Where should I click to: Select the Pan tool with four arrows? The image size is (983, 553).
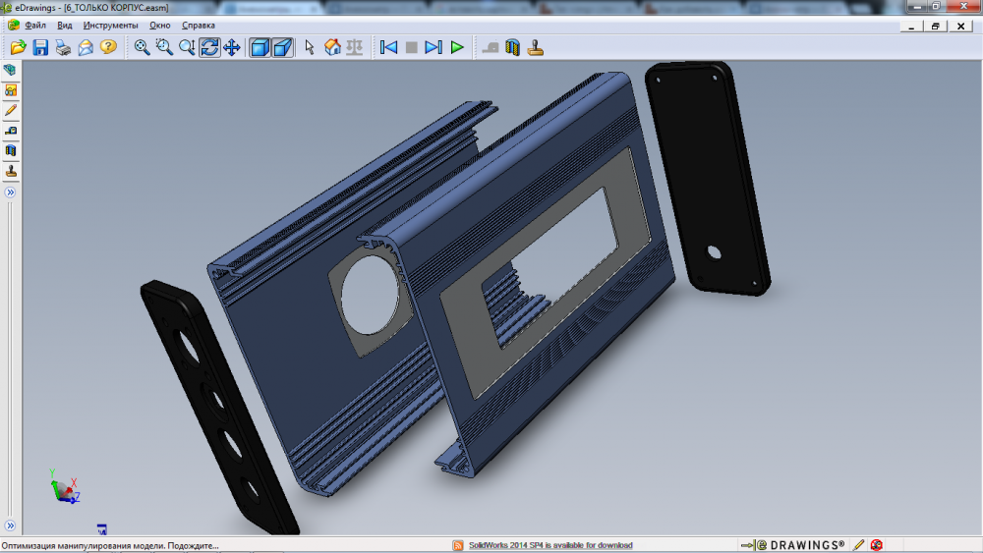[232, 47]
